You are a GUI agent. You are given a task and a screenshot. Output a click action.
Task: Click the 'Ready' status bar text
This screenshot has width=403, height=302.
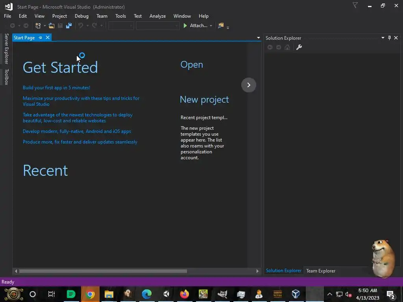[8, 282]
